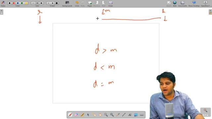Select the medium line width
Image resolution: width=212 pixels, height=119 pixels.
37,3
